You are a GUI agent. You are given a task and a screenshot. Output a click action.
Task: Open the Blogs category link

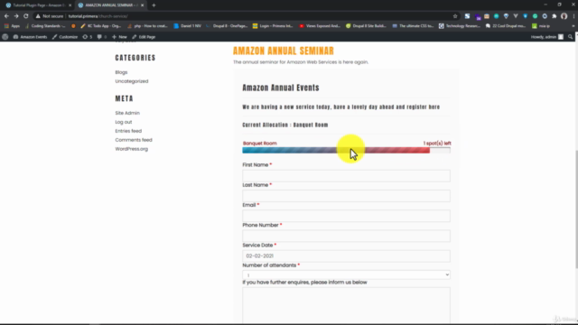(x=121, y=72)
